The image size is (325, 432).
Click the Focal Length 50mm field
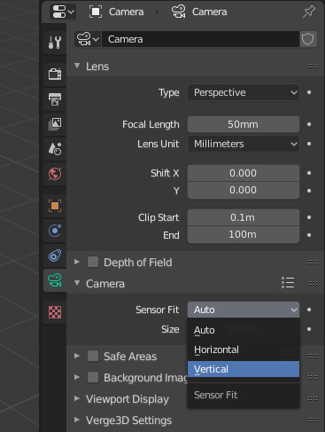tap(244, 124)
